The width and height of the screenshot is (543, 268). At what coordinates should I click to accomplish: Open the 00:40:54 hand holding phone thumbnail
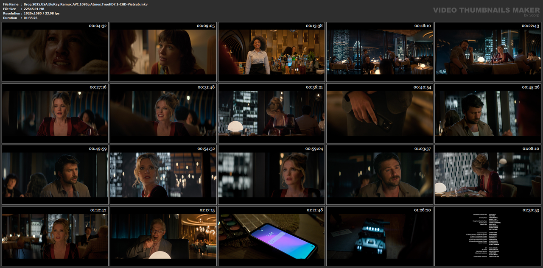[x=380, y=113]
